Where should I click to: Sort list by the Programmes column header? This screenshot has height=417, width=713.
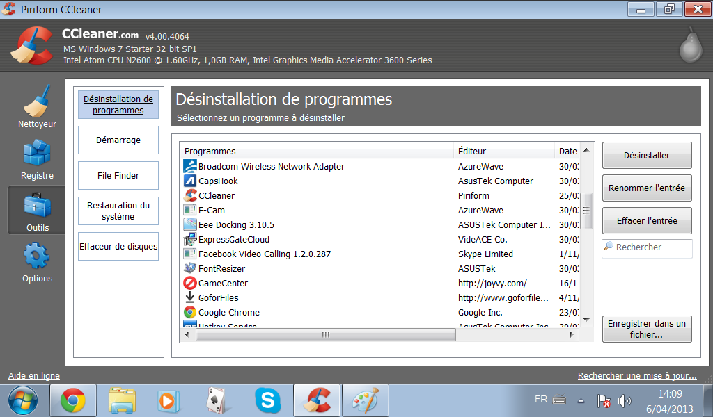click(317, 151)
